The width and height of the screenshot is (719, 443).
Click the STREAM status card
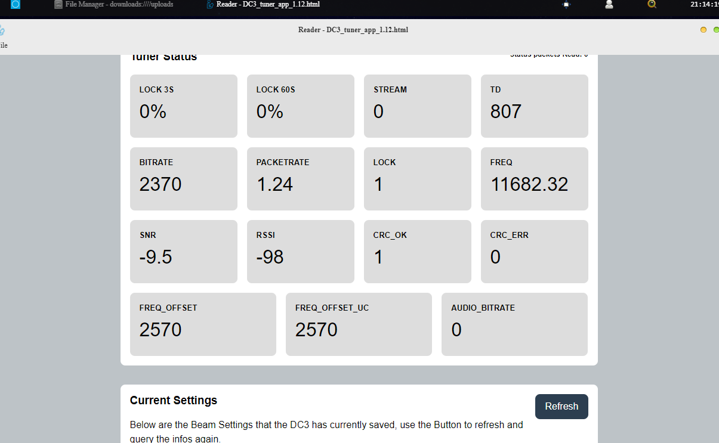418,106
